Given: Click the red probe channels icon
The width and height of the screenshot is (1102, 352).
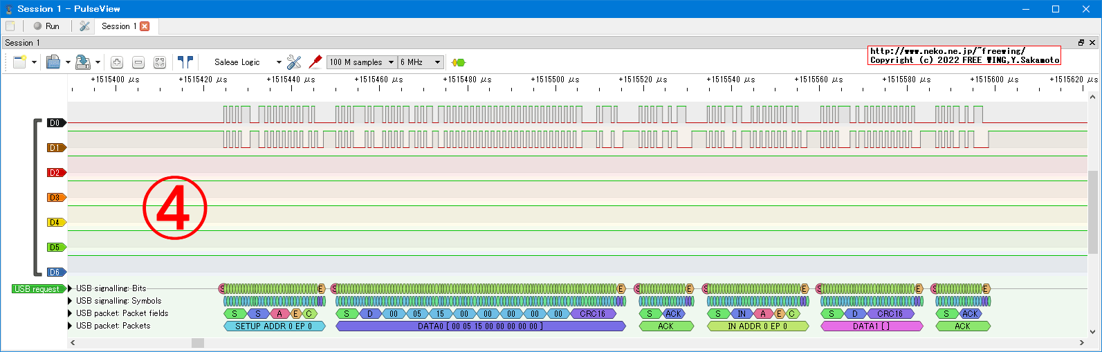Looking at the screenshot, I should [315, 62].
